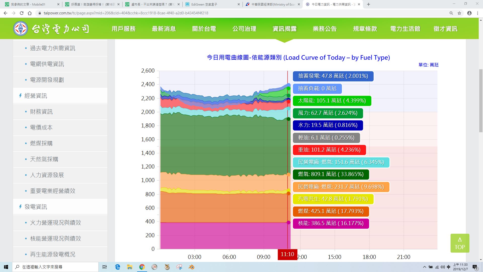Open the 資訊揭露 navigation menu
This screenshot has width=483, height=272.
click(x=285, y=29)
